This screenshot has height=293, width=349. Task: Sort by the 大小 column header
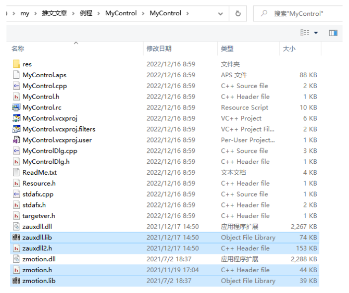pyautogui.click(x=289, y=49)
